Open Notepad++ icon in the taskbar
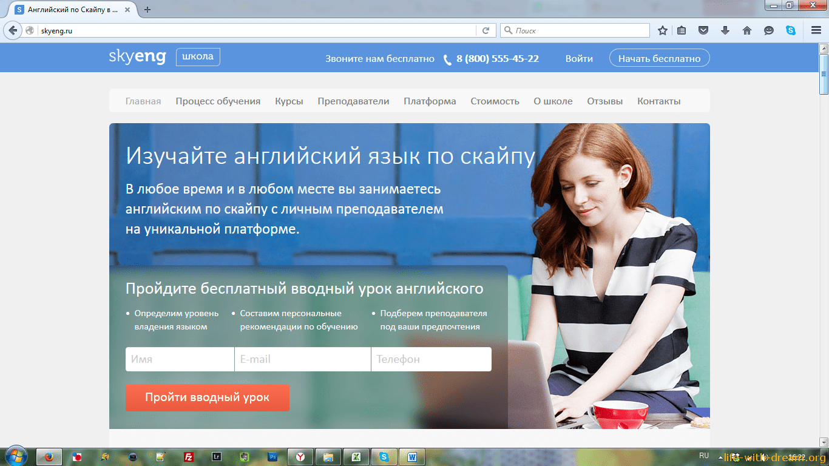The width and height of the screenshot is (829, 466). click(x=161, y=457)
